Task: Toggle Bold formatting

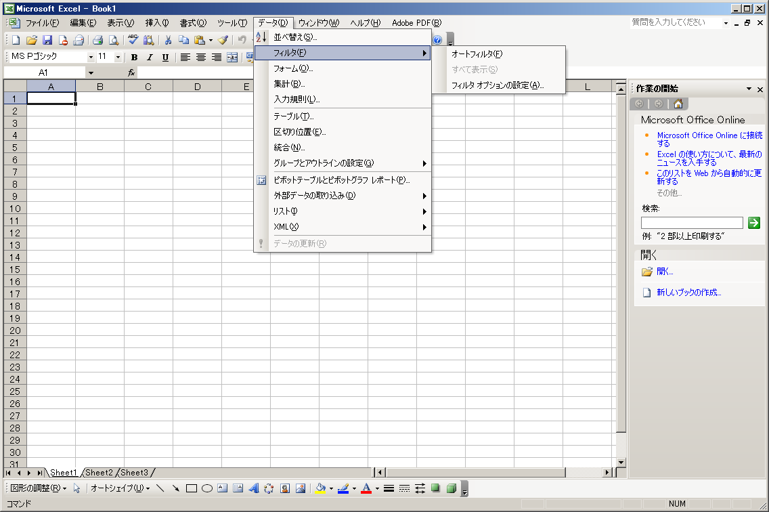Action: (134, 58)
